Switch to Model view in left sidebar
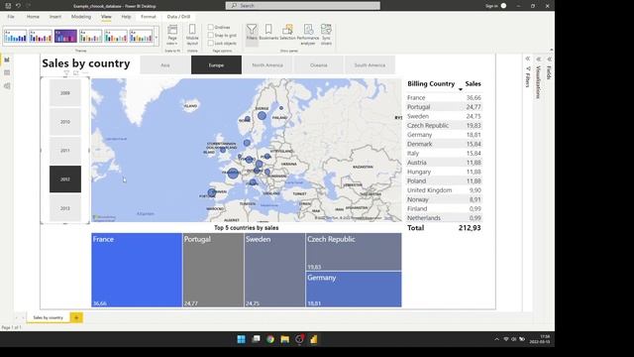 [7, 86]
